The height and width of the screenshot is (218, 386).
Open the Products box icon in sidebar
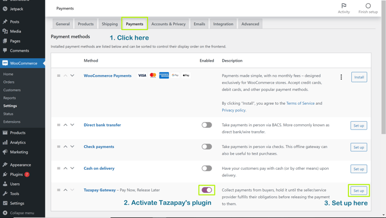[5, 133]
